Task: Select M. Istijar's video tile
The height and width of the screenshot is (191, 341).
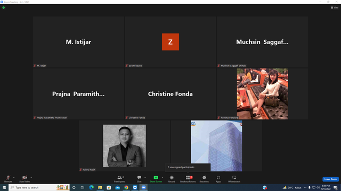Action: [x=78, y=42]
